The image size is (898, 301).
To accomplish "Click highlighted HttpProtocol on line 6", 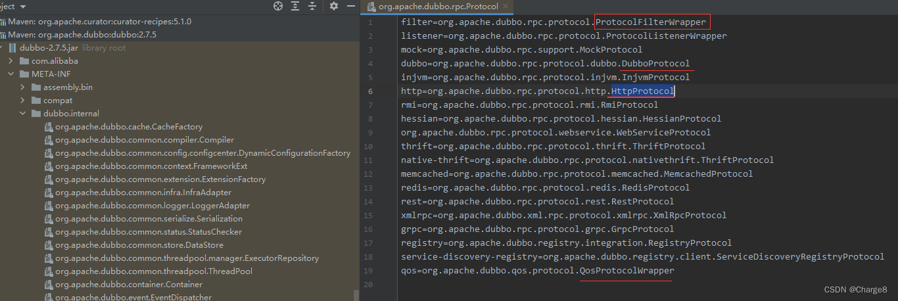I will (643, 91).
